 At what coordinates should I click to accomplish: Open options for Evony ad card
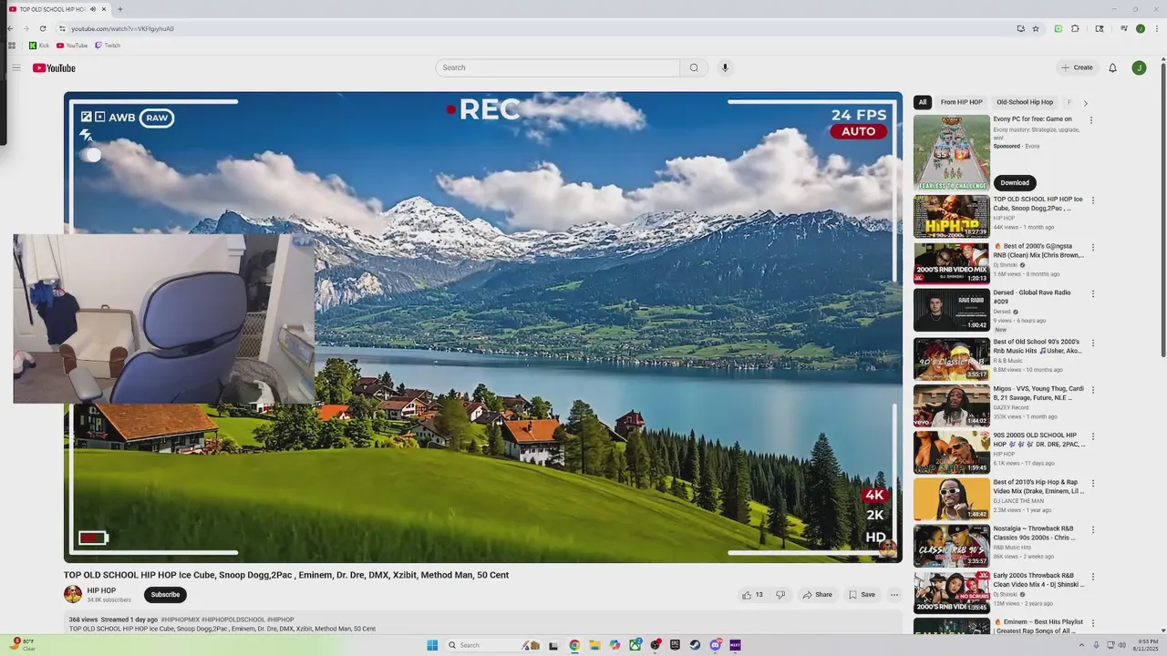point(1091,120)
